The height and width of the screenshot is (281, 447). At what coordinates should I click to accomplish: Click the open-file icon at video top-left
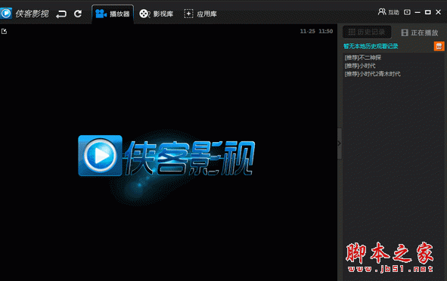coord(4,31)
